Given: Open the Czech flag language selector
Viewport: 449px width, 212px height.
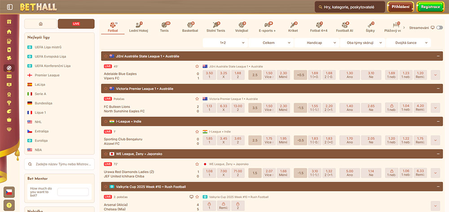Looking at the screenshot, I should pyautogui.click(x=9, y=192).
